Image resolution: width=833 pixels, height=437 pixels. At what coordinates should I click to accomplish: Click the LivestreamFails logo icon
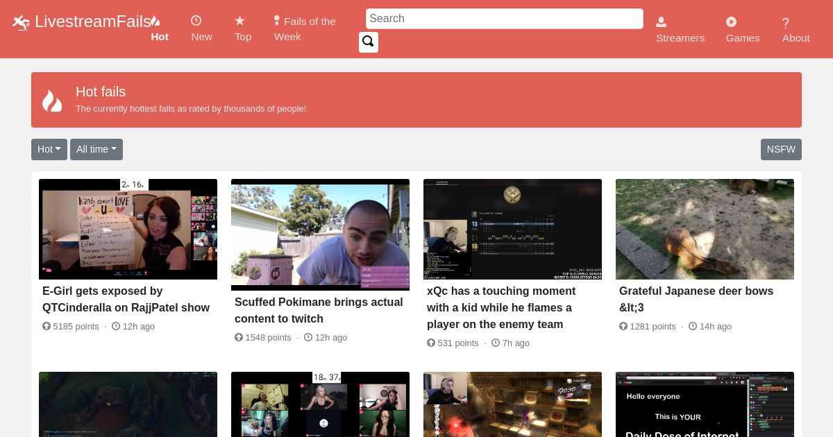[x=22, y=22]
